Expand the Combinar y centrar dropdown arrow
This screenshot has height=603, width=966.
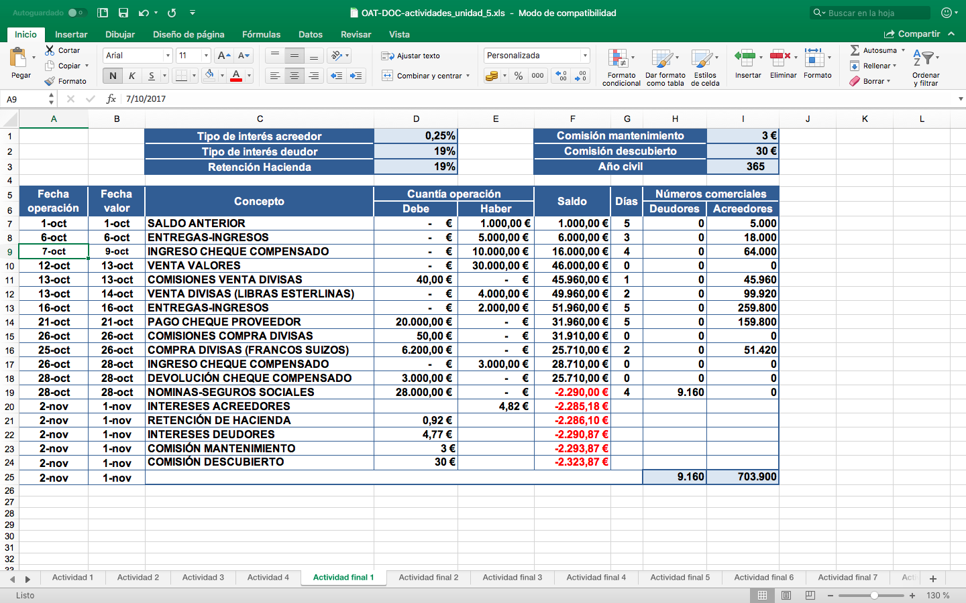pos(468,76)
